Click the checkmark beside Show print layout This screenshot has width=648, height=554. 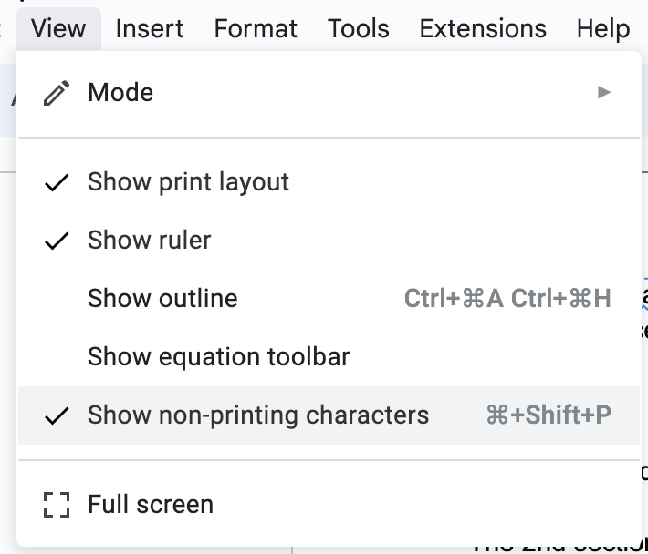pyautogui.click(x=57, y=182)
